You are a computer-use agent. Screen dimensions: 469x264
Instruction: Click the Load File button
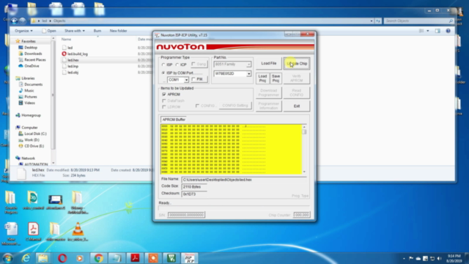268,64
